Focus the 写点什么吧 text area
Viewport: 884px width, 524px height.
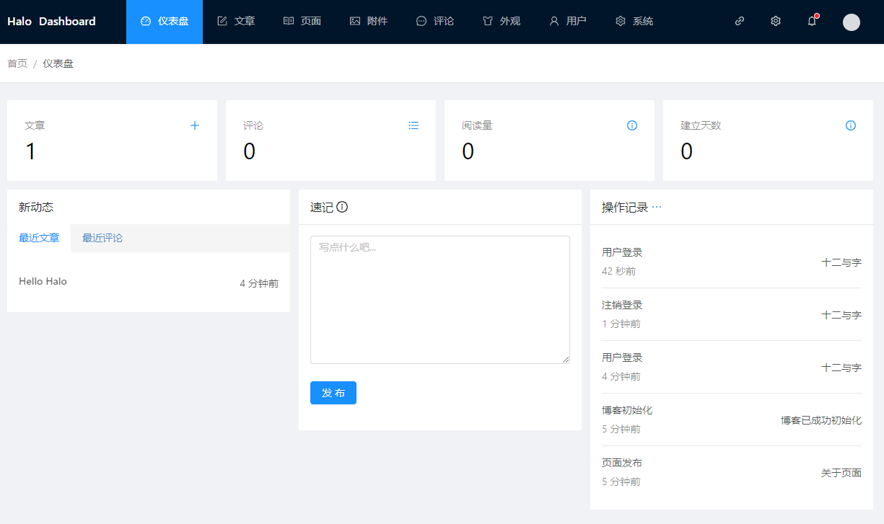pos(439,300)
